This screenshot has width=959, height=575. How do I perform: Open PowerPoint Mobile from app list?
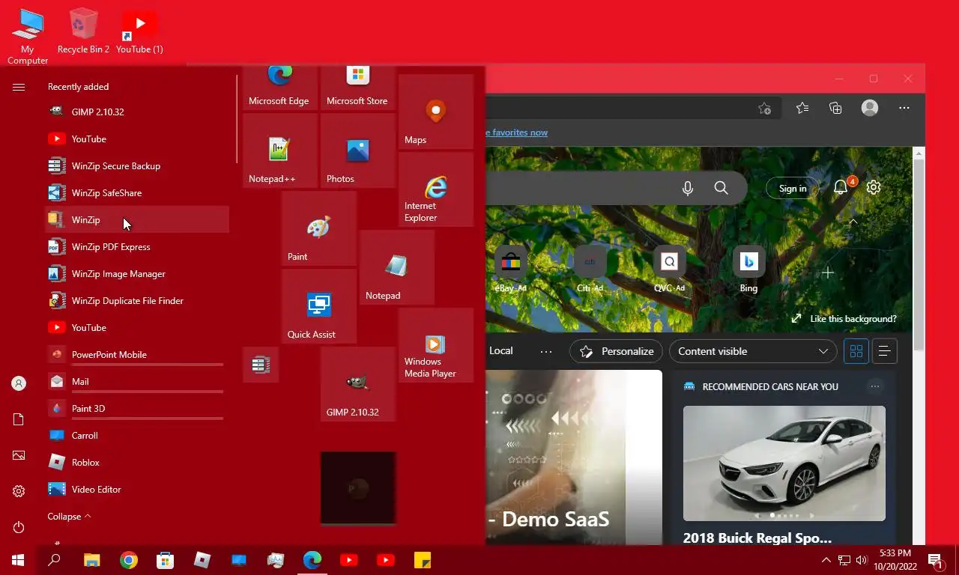[x=137, y=354]
